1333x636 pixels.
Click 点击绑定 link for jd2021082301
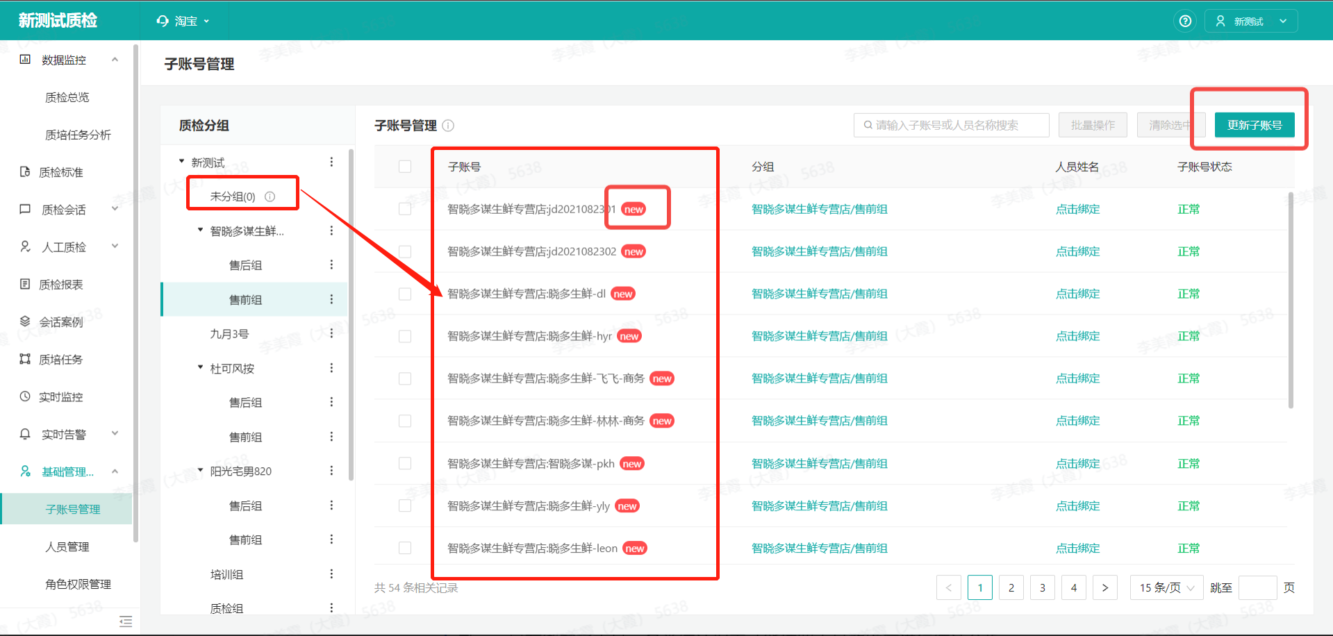[1078, 209]
